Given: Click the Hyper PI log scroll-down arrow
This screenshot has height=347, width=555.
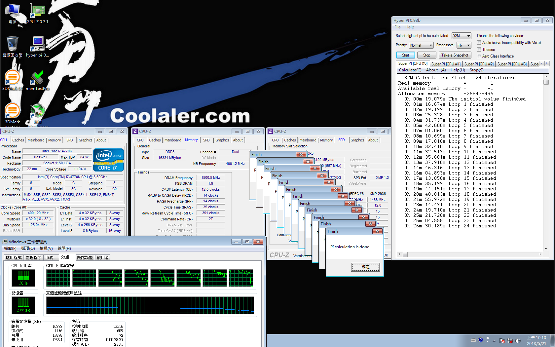Looking at the screenshot, I should [x=546, y=249].
